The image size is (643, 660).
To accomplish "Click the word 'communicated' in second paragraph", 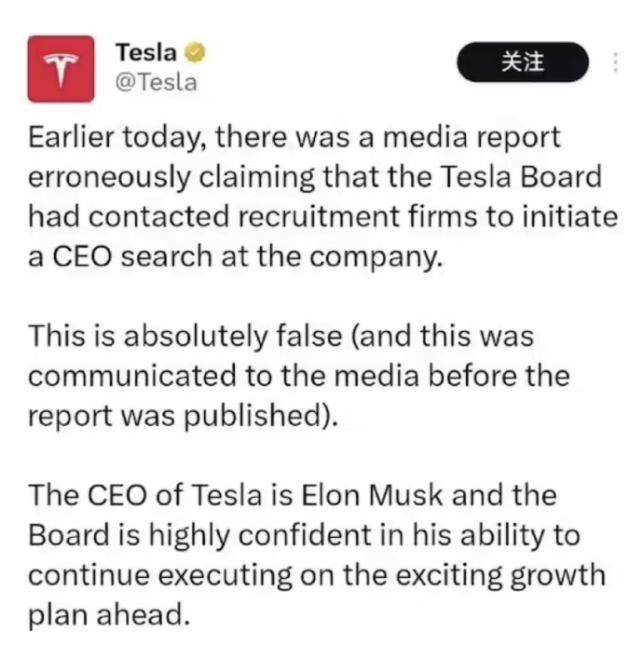I will [x=132, y=376].
